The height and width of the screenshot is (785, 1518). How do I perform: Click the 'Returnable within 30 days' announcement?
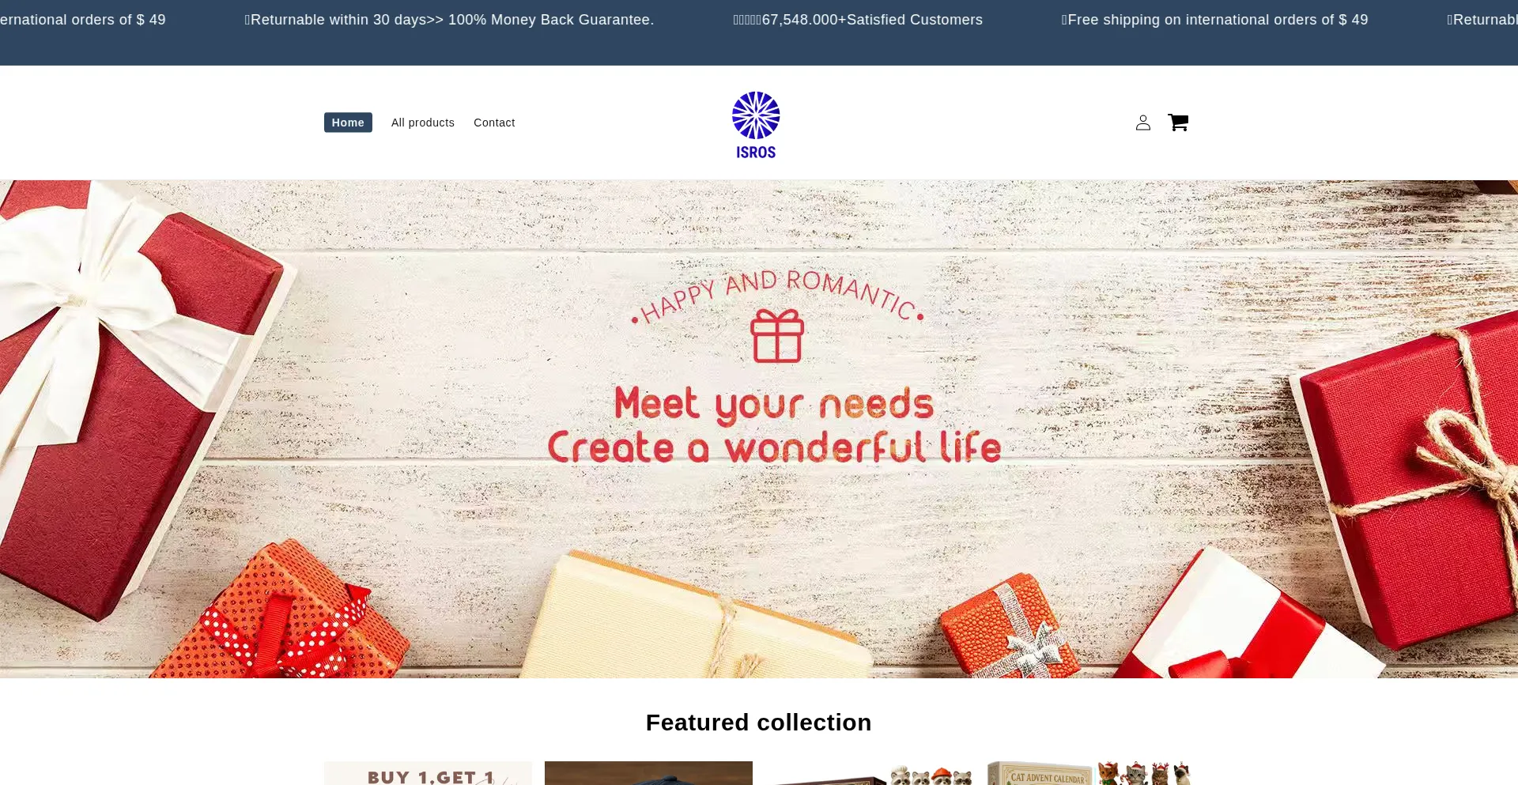point(449,20)
